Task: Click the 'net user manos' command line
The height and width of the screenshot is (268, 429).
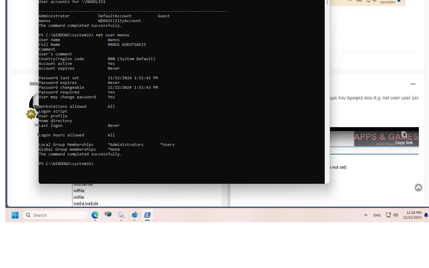Action: [x=113, y=35]
